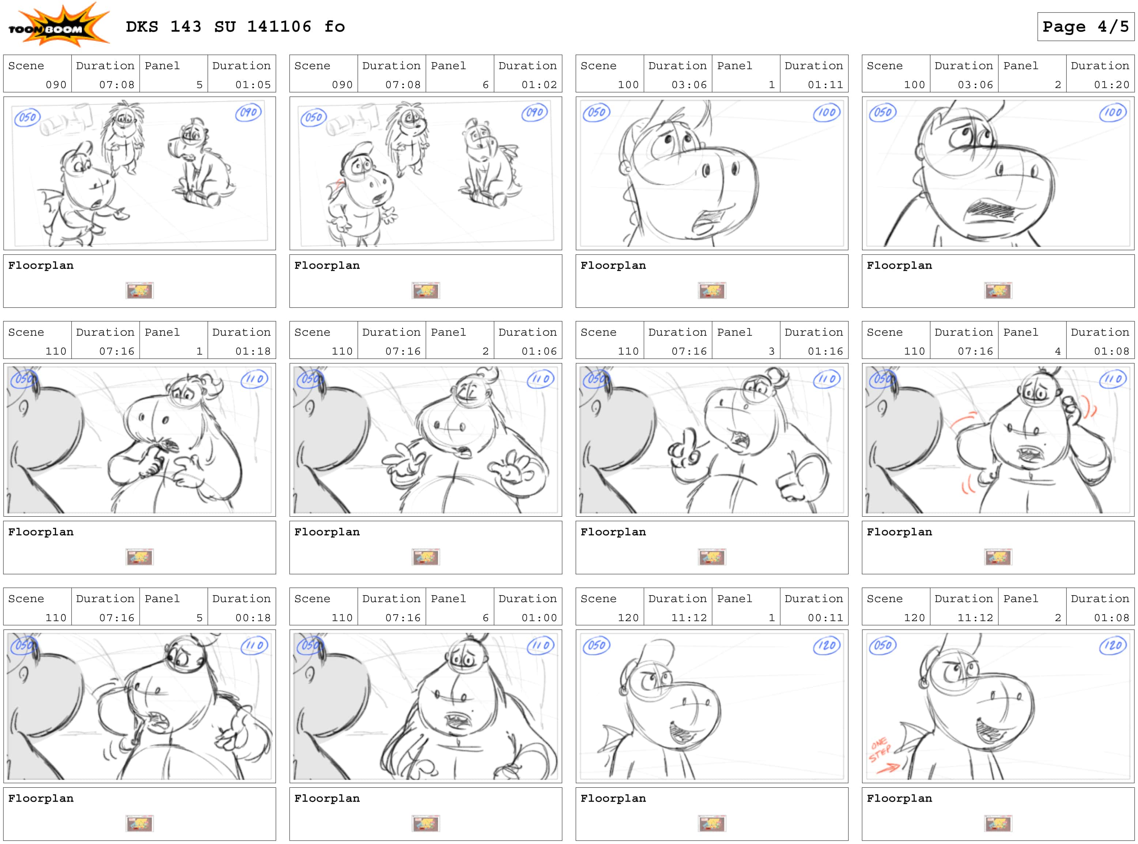Click the document title DKS 143 SU 141106 fo
This screenshot has height=844, width=1138.
point(235,27)
